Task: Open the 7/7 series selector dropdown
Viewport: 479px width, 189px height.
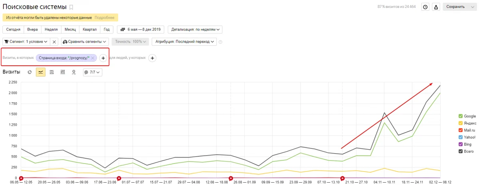Action: [93, 72]
